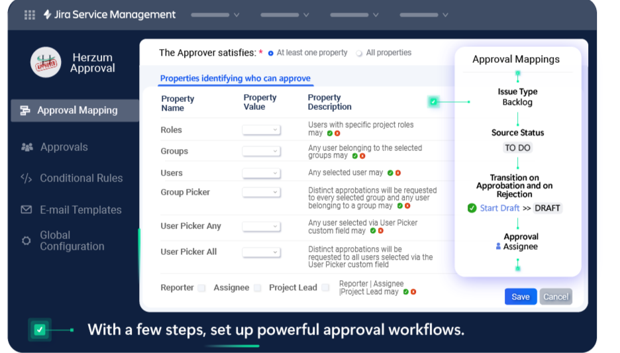The height and width of the screenshot is (353, 620).
Task: Open Approvals in the sidebar
Action: (x=64, y=147)
